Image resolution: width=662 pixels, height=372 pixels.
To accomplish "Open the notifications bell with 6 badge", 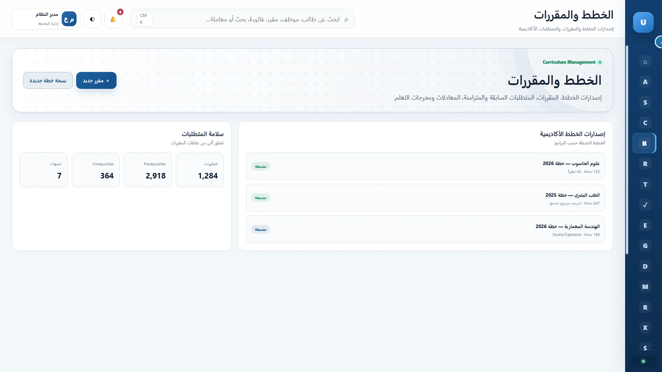I will pyautogui.click(x=113, y=19).
